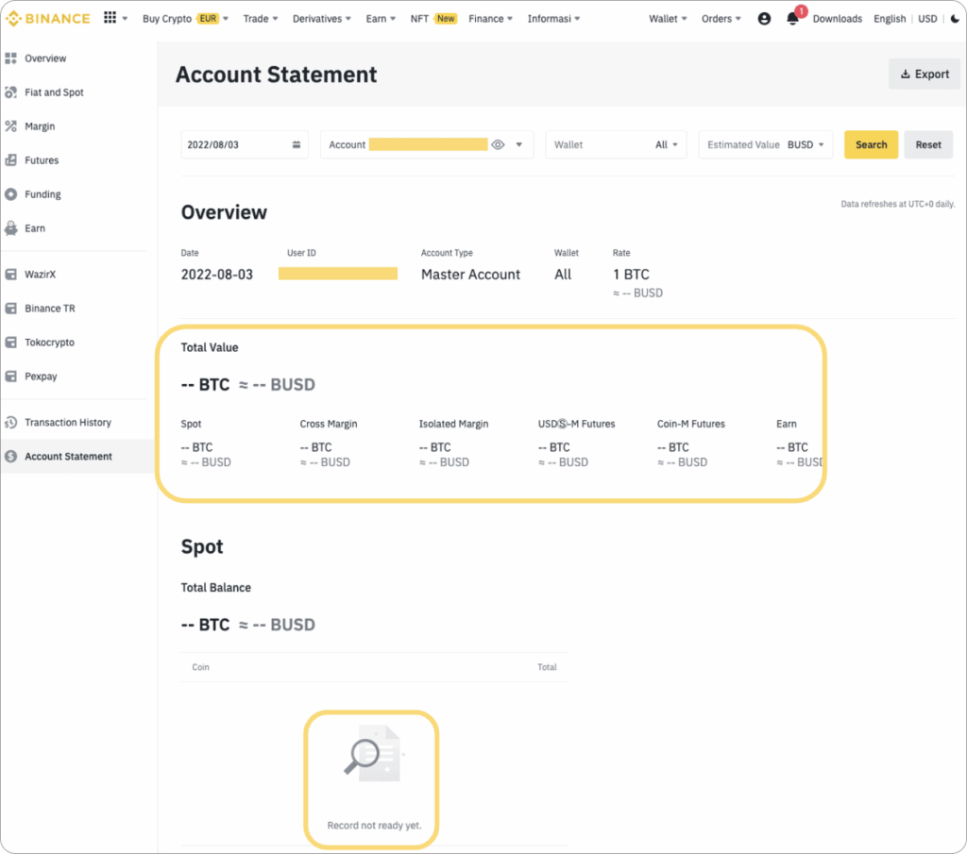Screen dimensions: 967x854
Task: Click the 'Isolated Margin' label
Action: pyautogui.click(x=453, y=424)
